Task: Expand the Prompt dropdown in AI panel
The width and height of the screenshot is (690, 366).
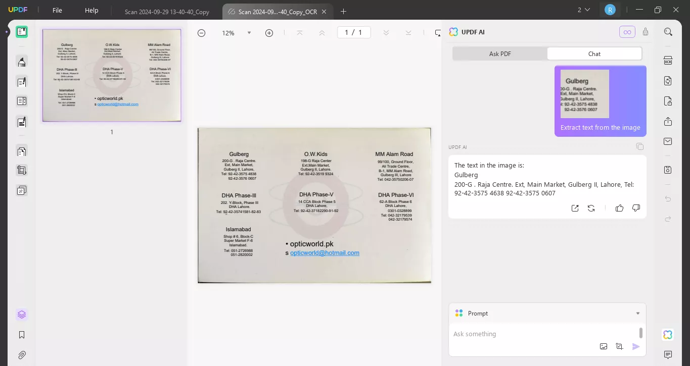Action: coord(637,313)
